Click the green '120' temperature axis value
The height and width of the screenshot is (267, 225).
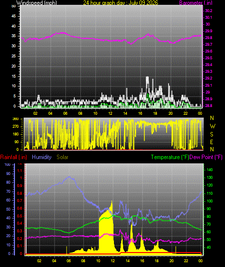[210, 185]
